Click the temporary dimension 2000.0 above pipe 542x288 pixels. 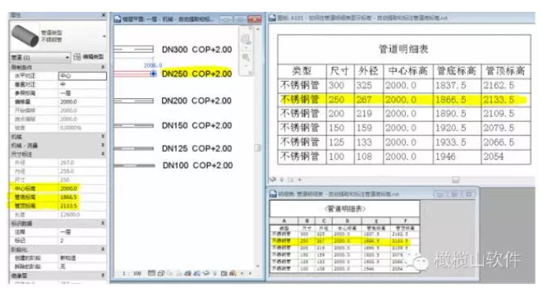pos(153,65)
